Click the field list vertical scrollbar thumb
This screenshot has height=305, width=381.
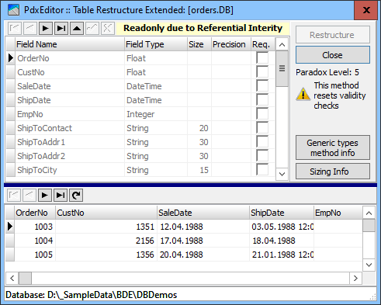[x=282, y=68]
